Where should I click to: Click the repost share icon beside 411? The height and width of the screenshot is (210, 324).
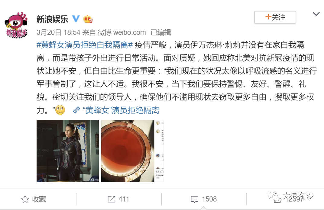click(112, 199)
